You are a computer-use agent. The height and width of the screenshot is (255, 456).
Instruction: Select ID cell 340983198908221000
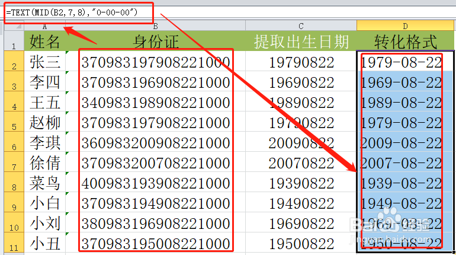[156, 101]
